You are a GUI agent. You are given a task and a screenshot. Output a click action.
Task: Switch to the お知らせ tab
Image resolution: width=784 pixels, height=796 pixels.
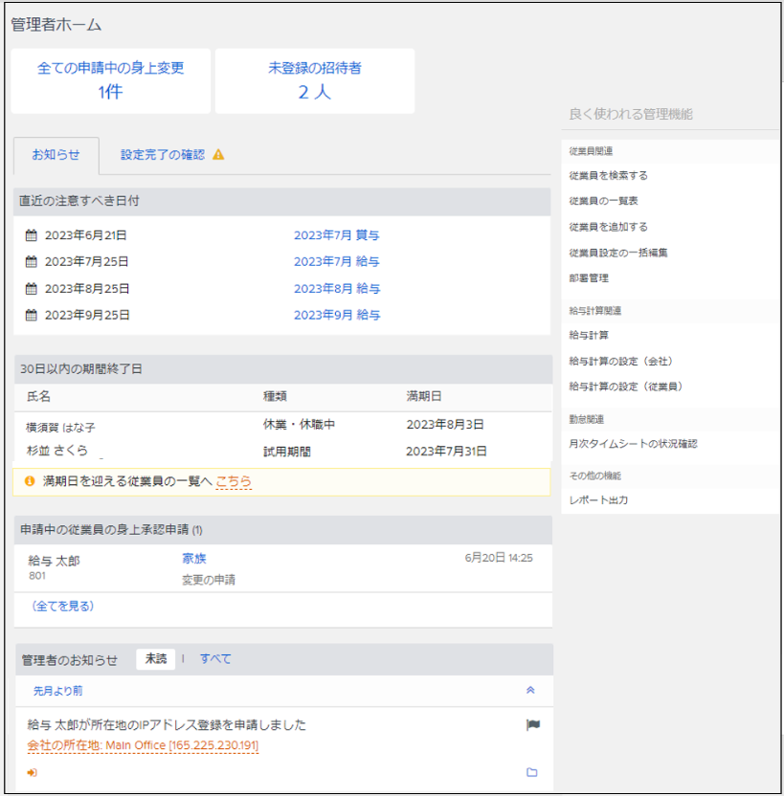click(56, 155)
